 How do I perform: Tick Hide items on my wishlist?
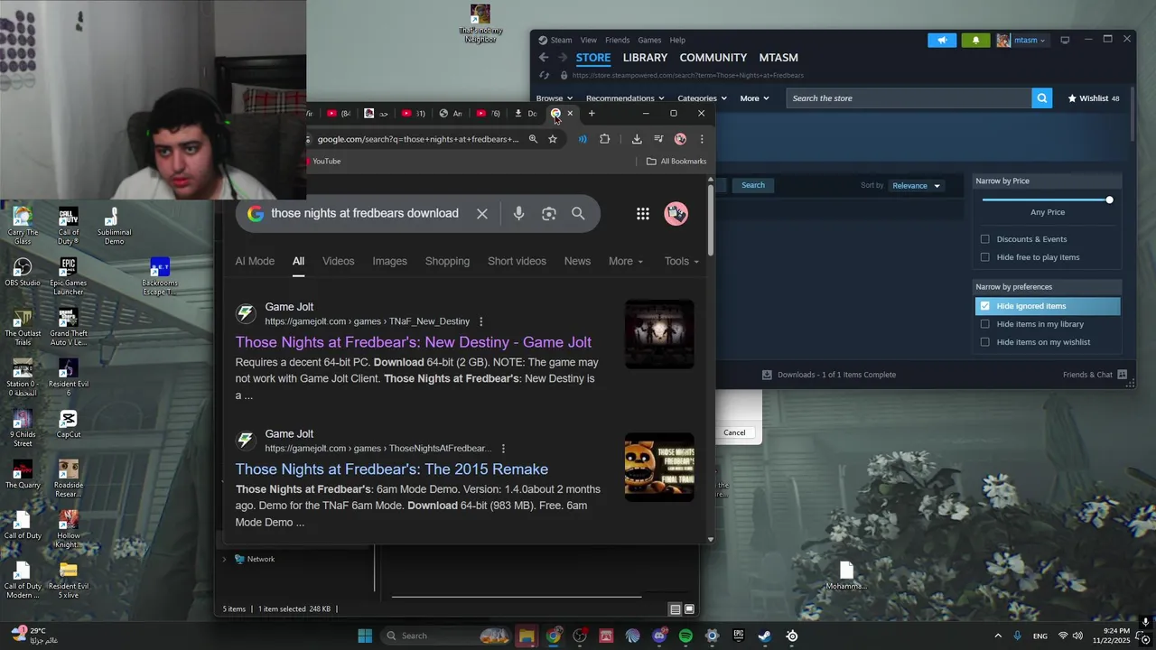[x=985, y=342]
